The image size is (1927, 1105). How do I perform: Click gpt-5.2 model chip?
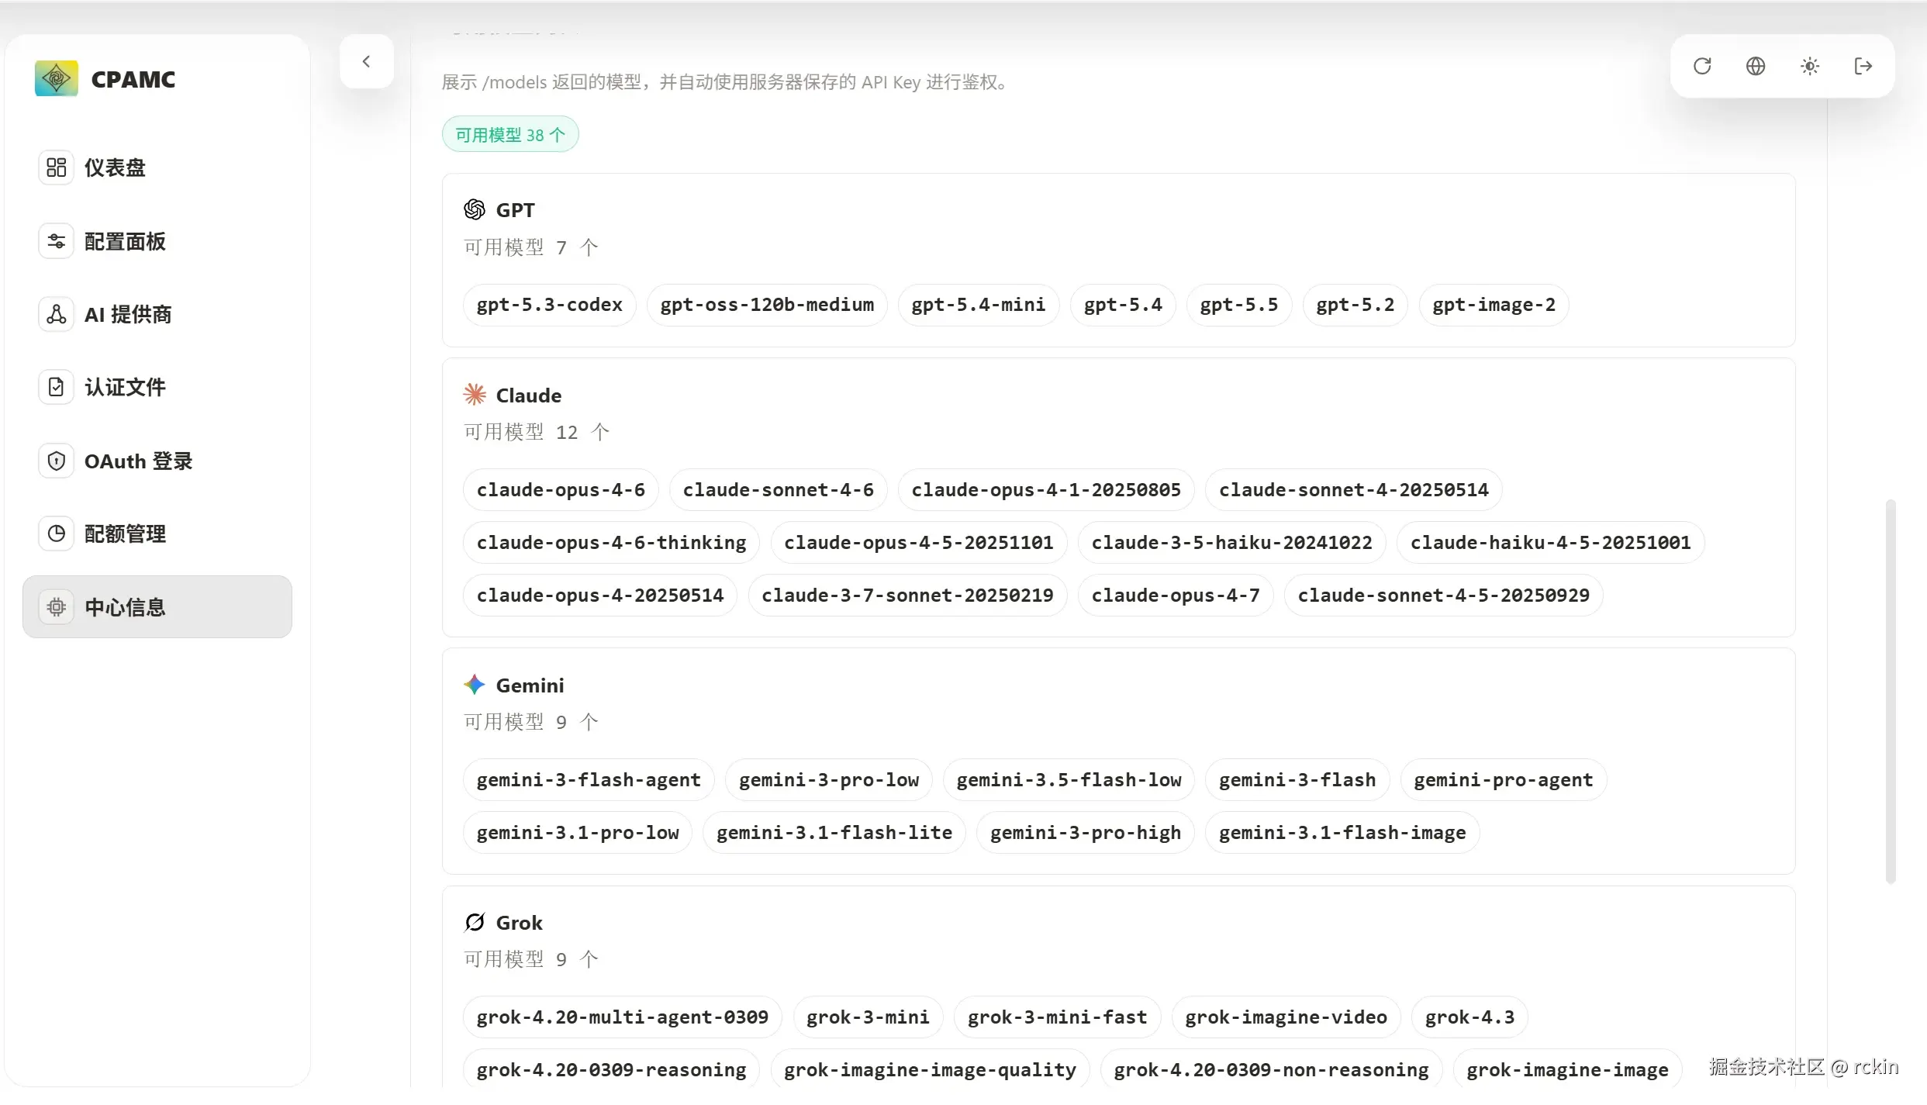(1355, 305)
